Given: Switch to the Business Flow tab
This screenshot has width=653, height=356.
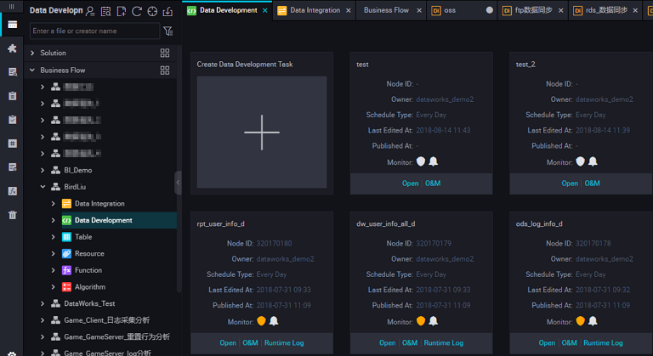Looking at the screenshot, I should pos(385,10).
